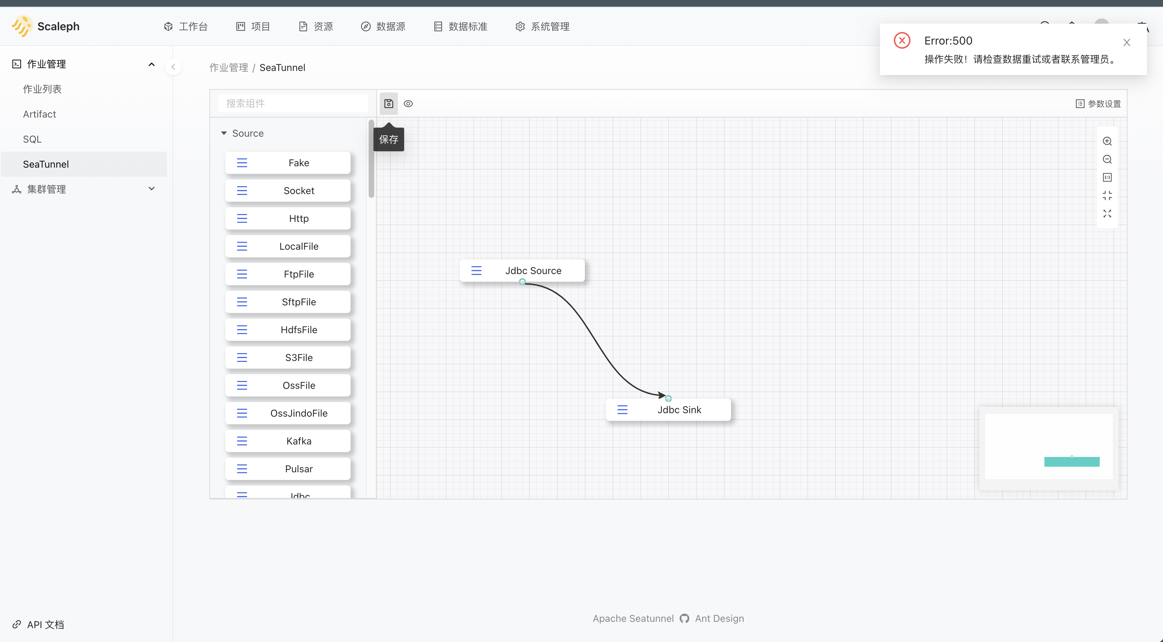Select the Jdbc Sink node on canvas
The height and width of the screenshot is (642, 1163).
668,409
